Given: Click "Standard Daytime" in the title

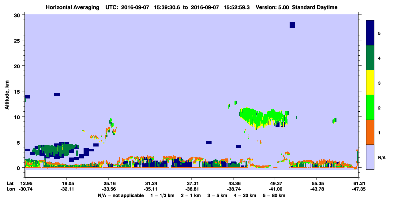Looking at the screenshot, I should tap(315, 7).
